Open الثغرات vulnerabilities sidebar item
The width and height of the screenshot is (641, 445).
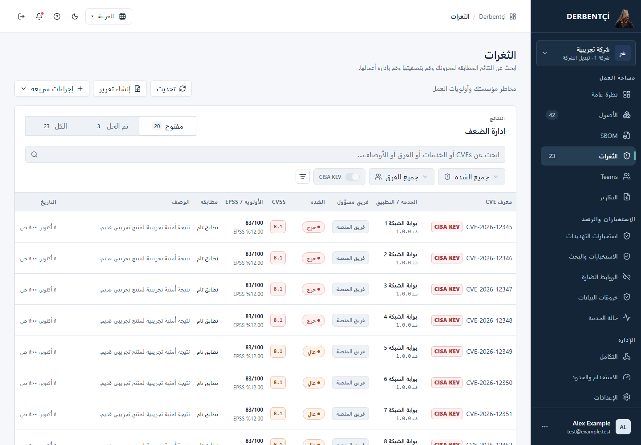pos(588,156)
